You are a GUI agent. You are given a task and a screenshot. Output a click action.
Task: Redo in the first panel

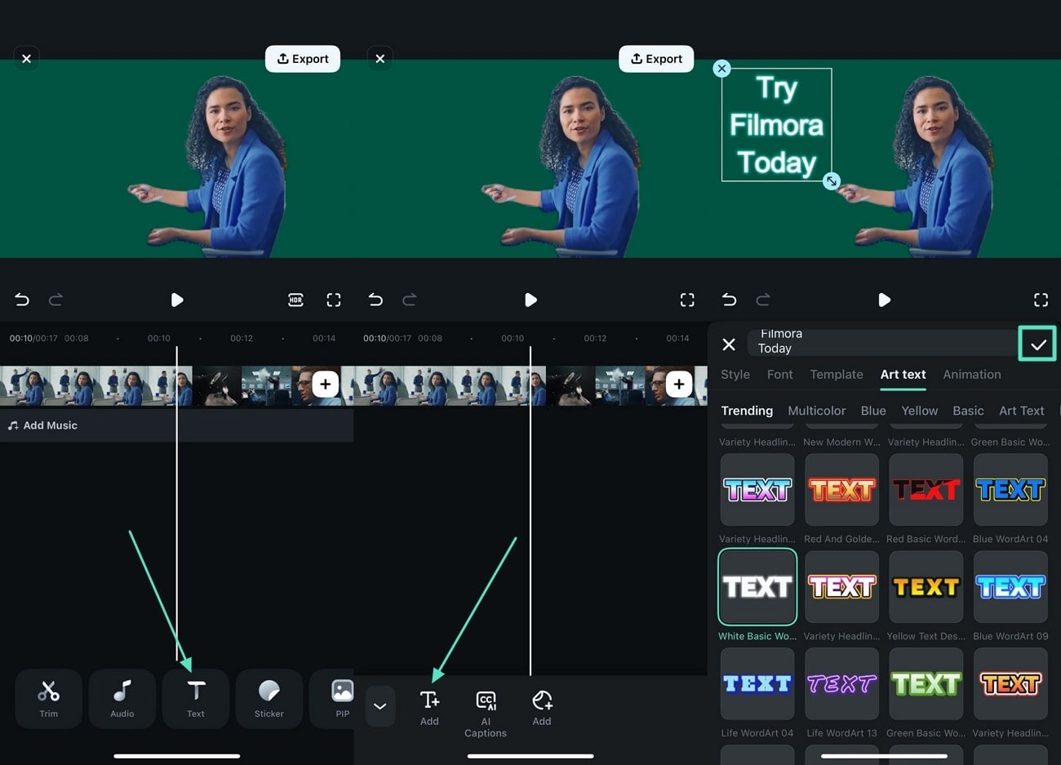(x=55, y=300)
